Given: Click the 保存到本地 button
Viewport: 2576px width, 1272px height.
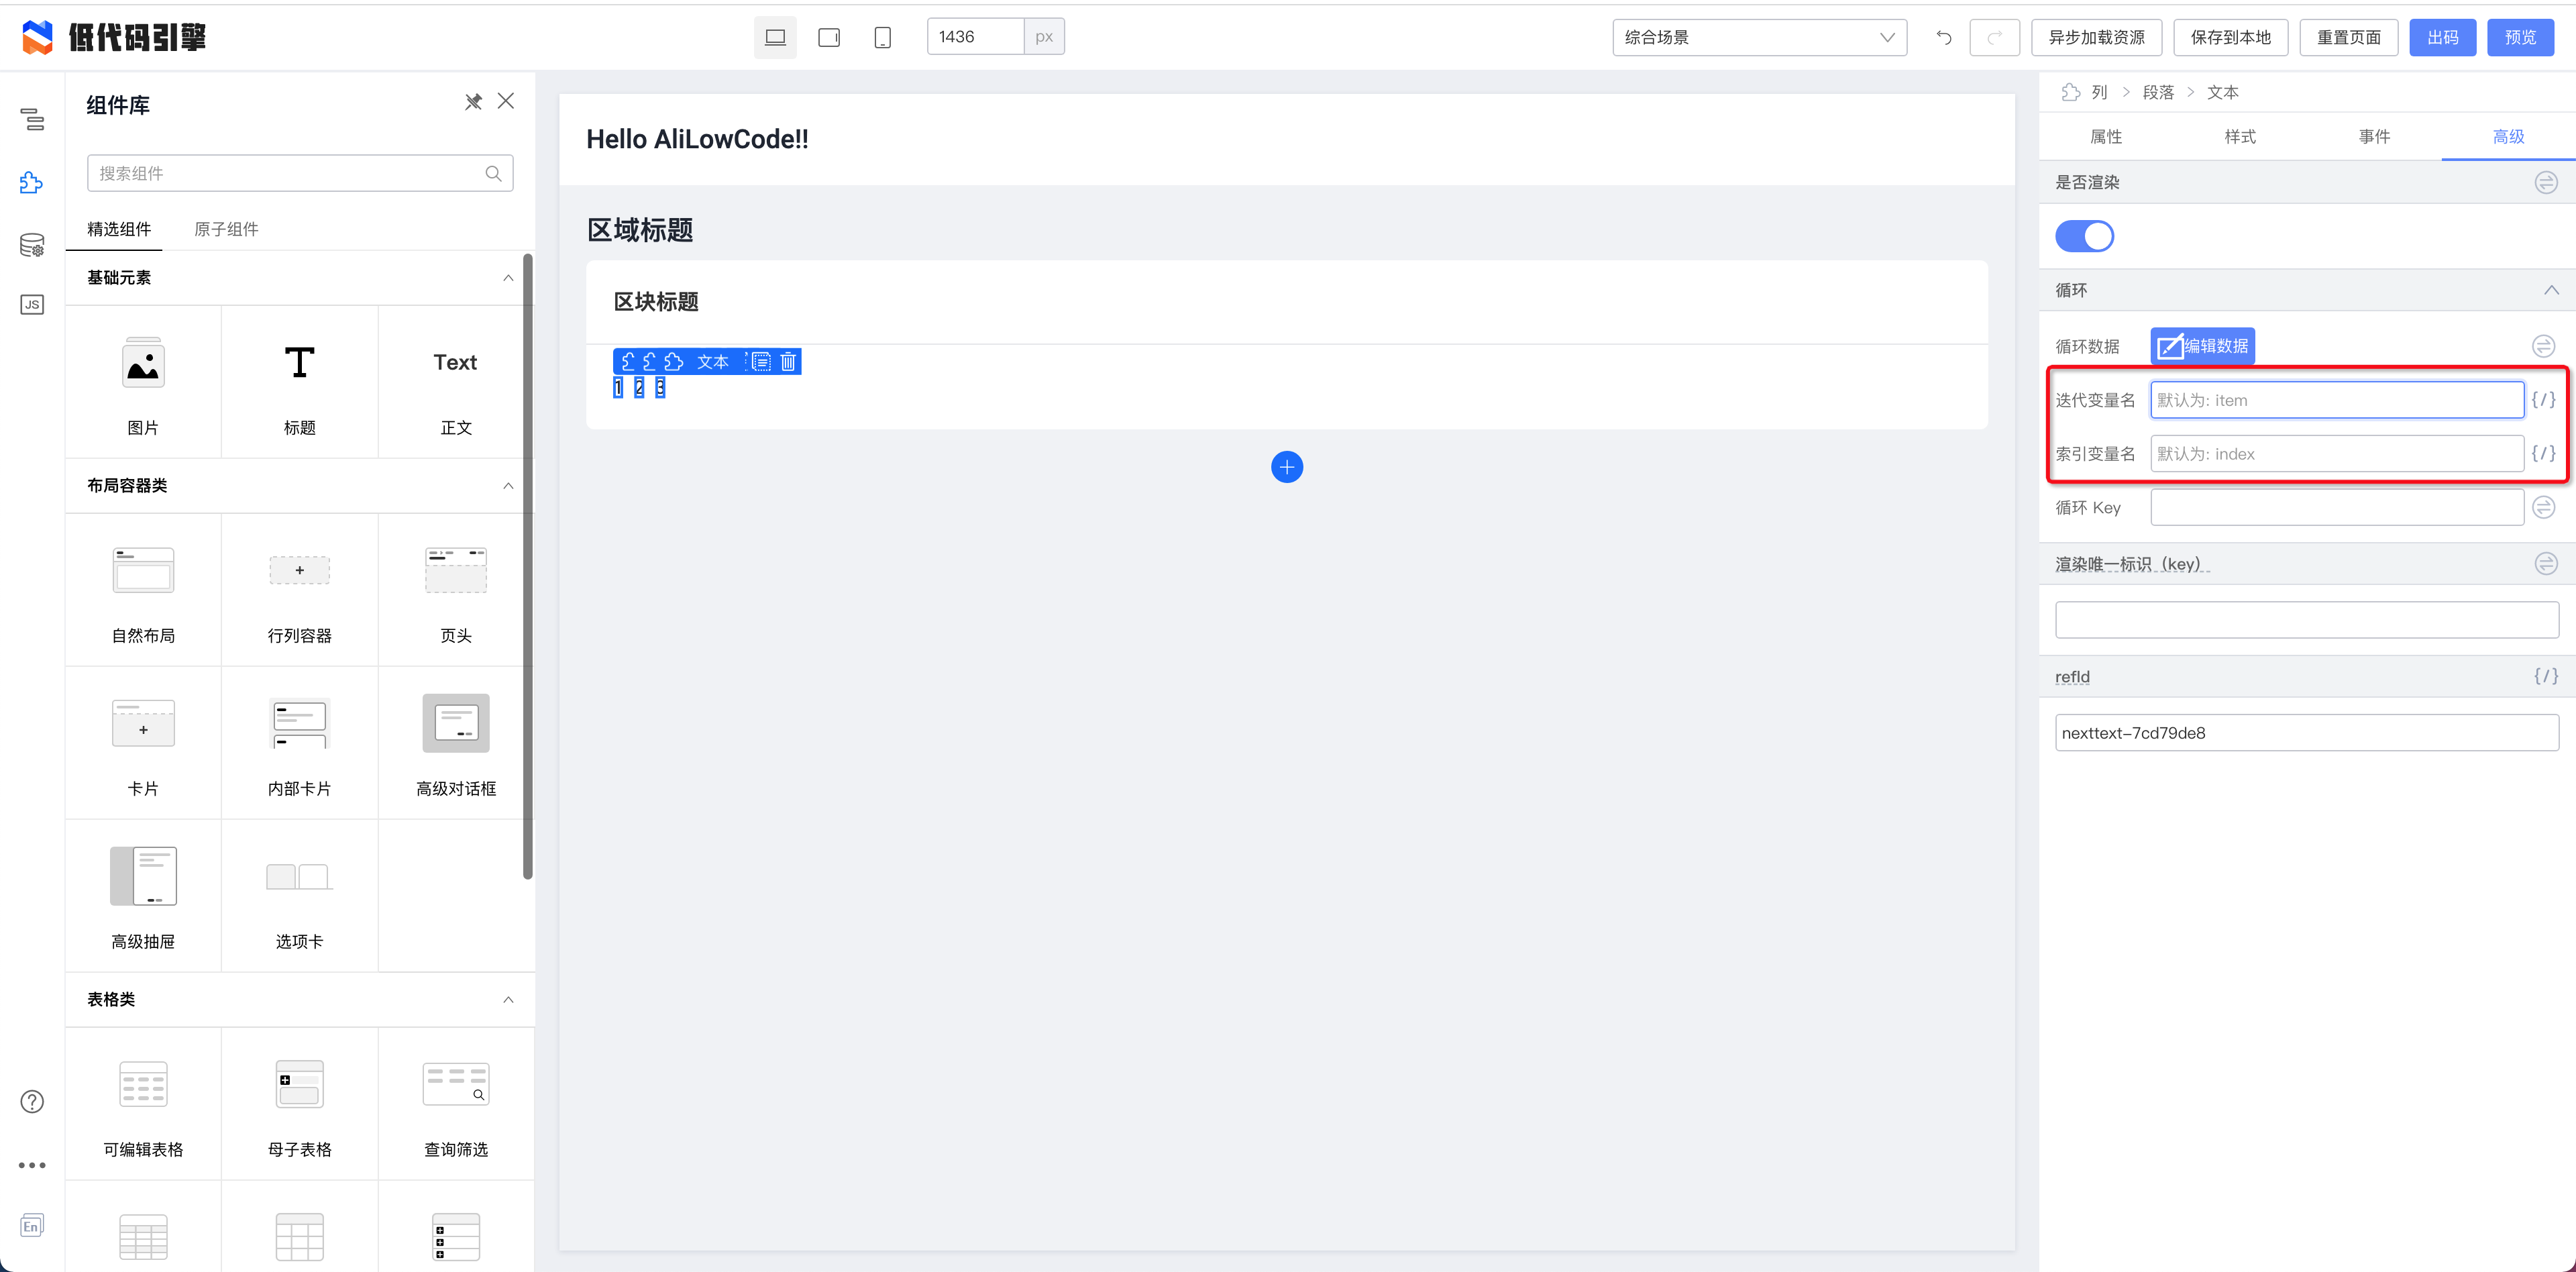Looking at the screenshot, I should [x=2230, y=37].
